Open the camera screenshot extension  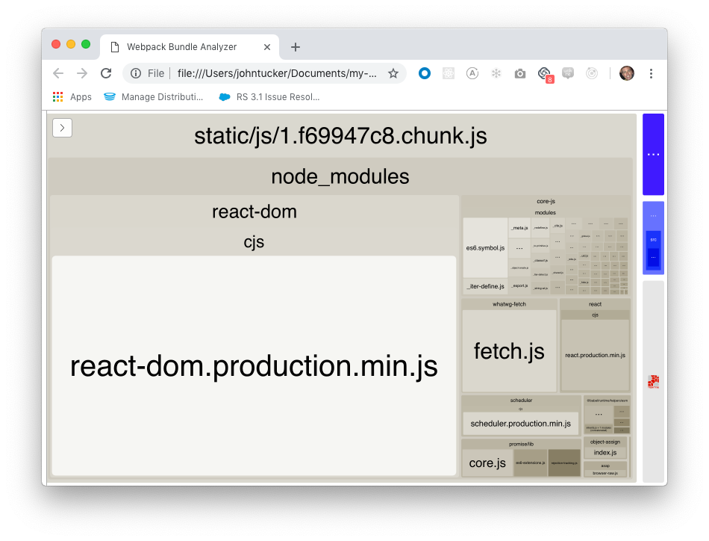point(520,73)
